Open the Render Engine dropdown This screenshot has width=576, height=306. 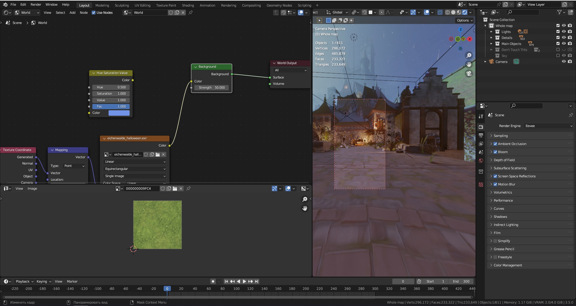click(x=548, y=126)
